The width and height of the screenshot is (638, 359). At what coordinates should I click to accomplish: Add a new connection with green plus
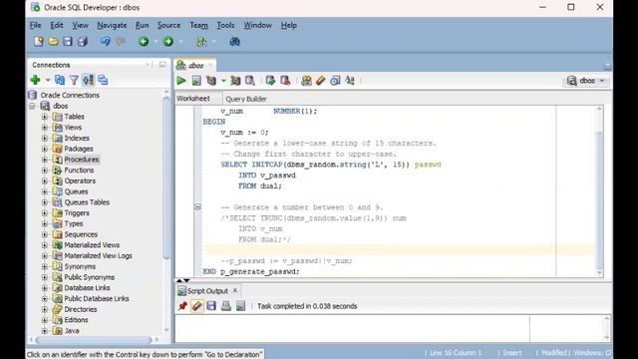click(36, 80)
